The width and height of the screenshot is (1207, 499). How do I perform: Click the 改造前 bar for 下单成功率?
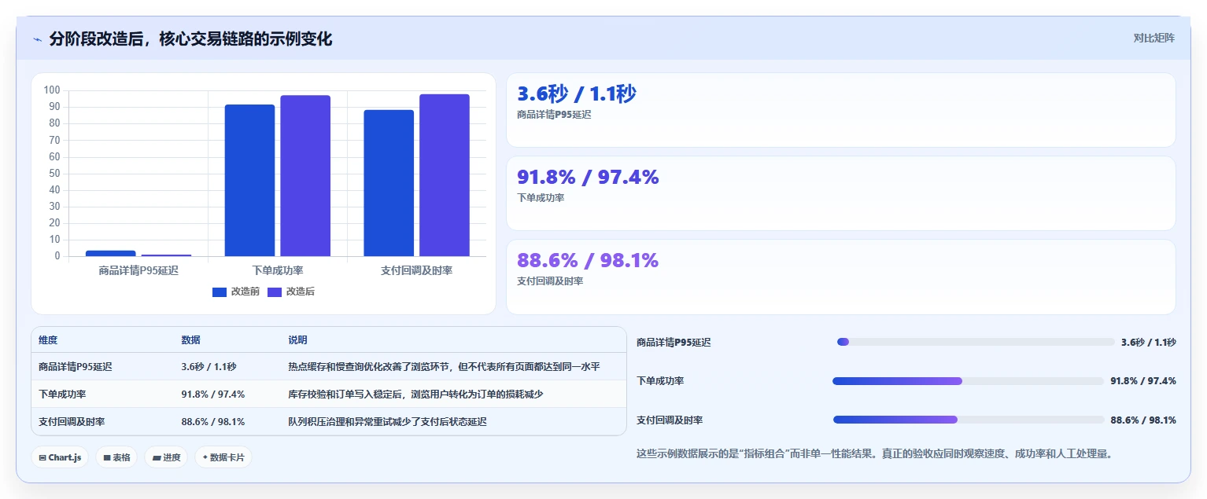(249, 180)
